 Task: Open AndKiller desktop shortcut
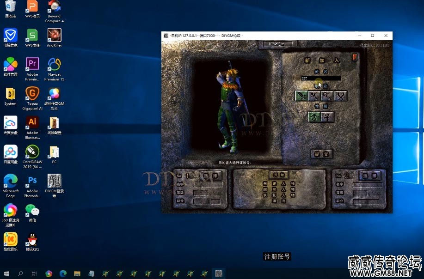[55, 37]
